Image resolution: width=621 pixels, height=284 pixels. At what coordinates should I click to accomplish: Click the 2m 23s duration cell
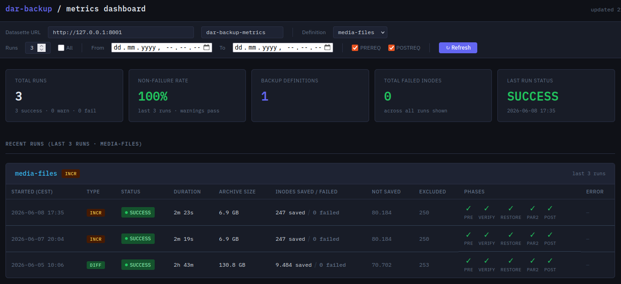(x=183, y=213)
